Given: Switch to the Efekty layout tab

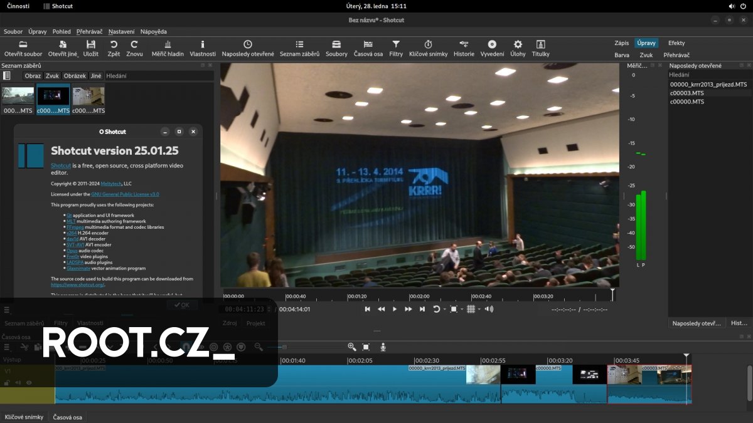Looking at the screenshot, I should [676, 43].
